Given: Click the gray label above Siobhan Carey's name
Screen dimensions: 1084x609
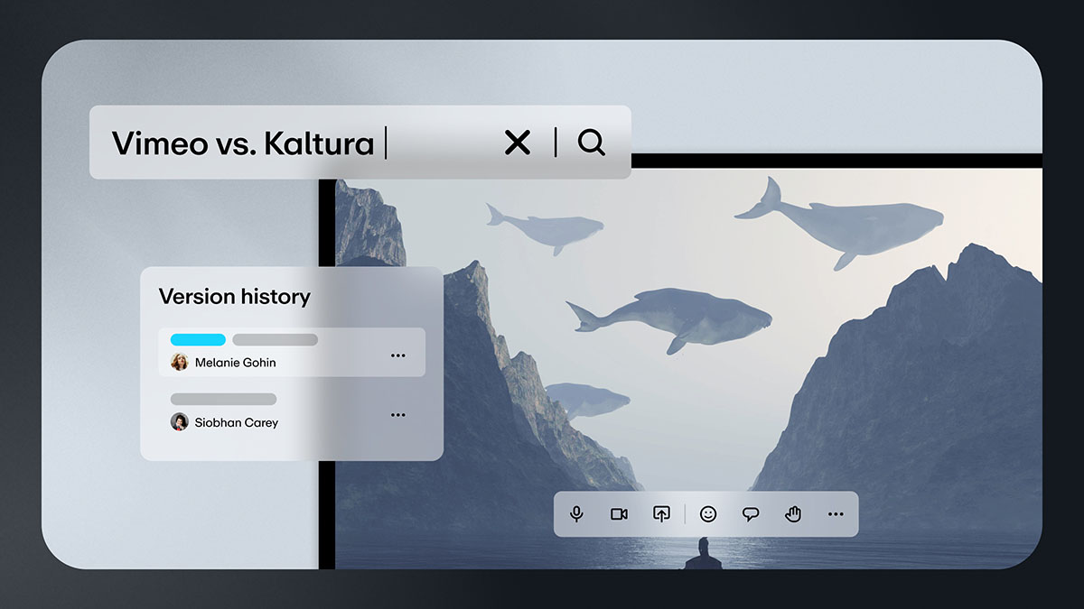Looking at the screenshot, I should [x=223, y=399].
